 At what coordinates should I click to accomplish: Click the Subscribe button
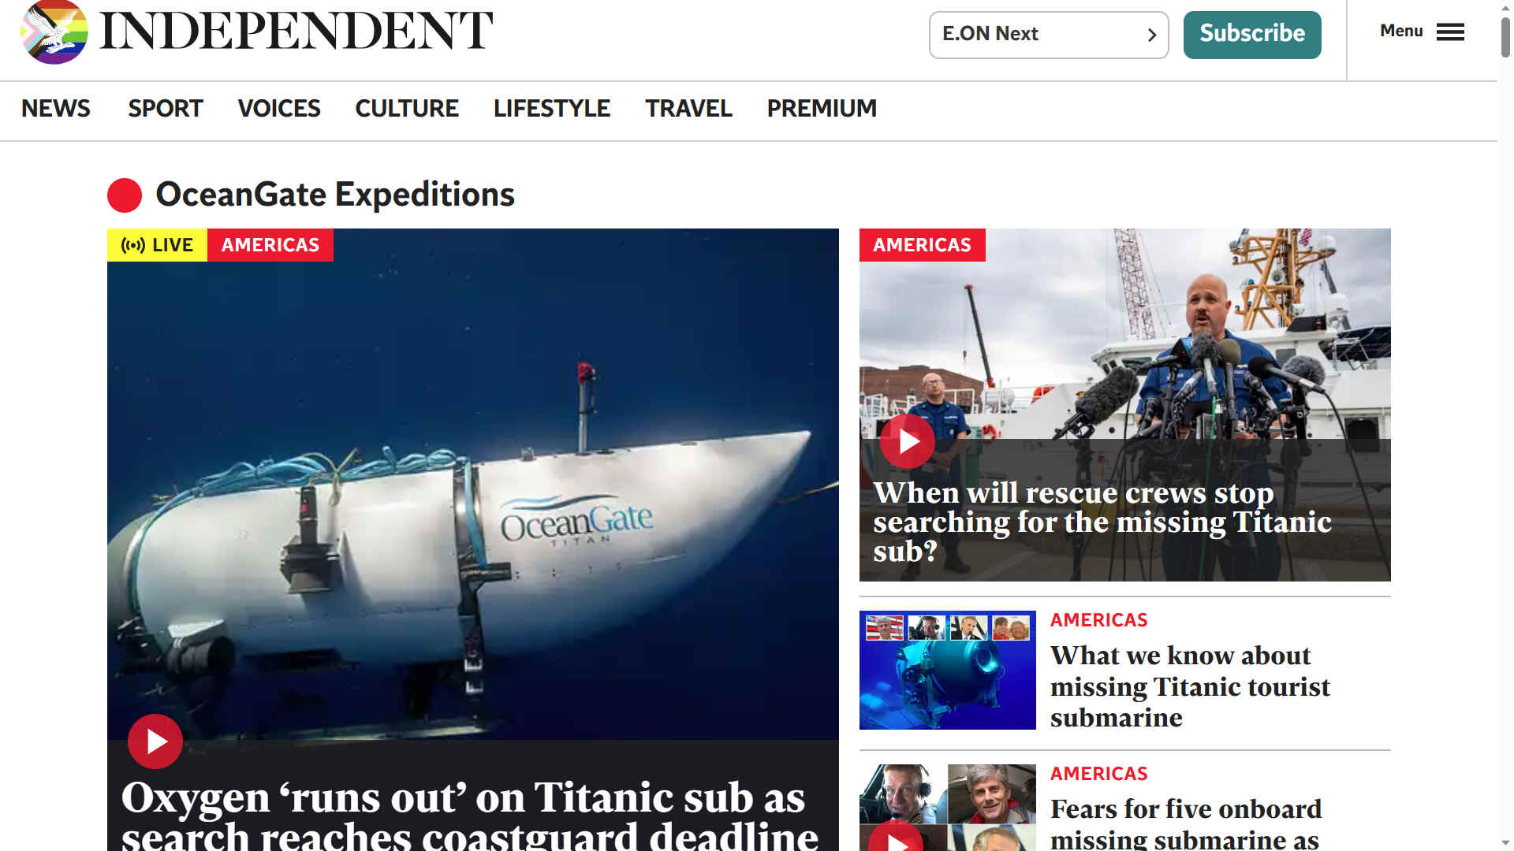(x=1252, y=35)
